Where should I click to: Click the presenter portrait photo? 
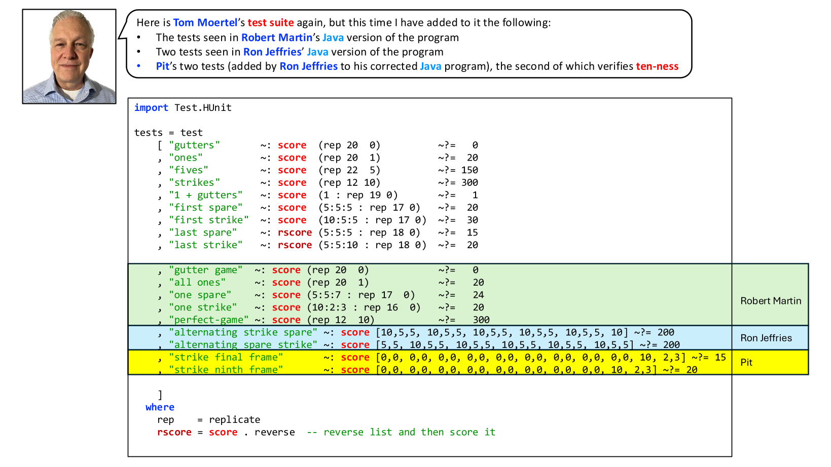(69, 56)
